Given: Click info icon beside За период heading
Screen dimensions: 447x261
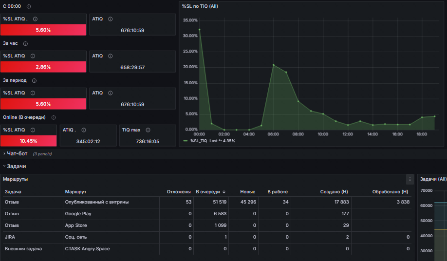Looking at the screenshot, I should pyautogui.click(x=34, y=81).
